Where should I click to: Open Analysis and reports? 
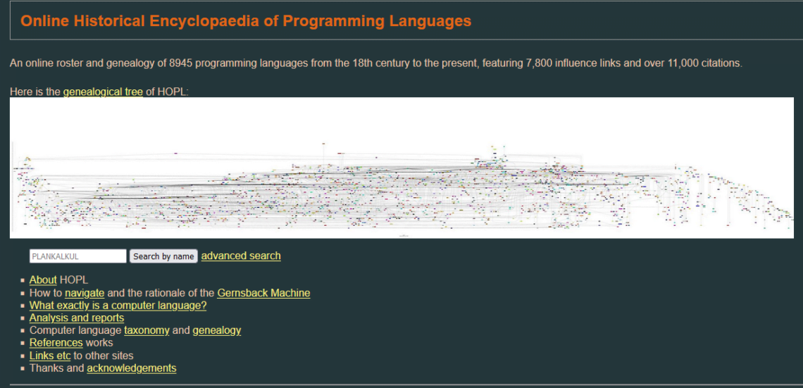(76, 318)
